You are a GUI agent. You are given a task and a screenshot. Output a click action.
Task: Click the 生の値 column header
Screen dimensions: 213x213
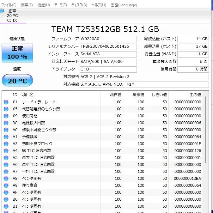(186, 95)
